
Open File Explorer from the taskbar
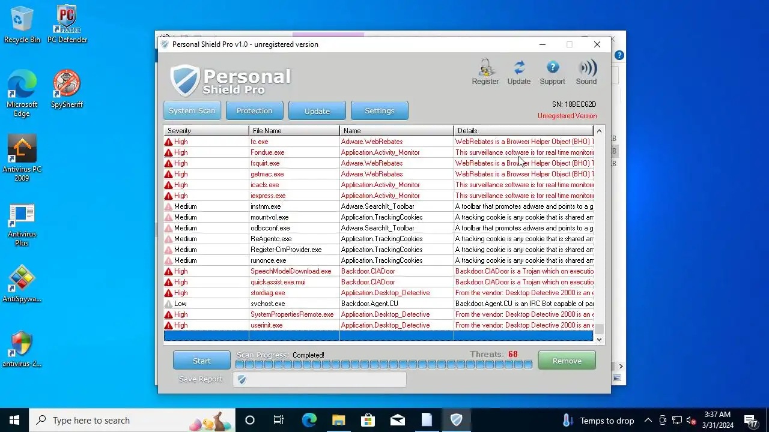point(338,420)
